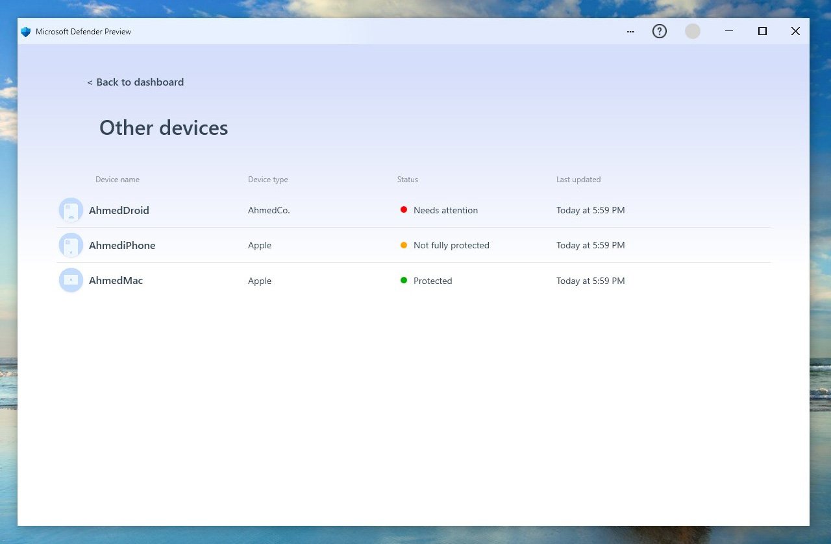Click the green Protected status dot
The height and width of the screenshot is (544, 831).
click(x=404, y=280)
